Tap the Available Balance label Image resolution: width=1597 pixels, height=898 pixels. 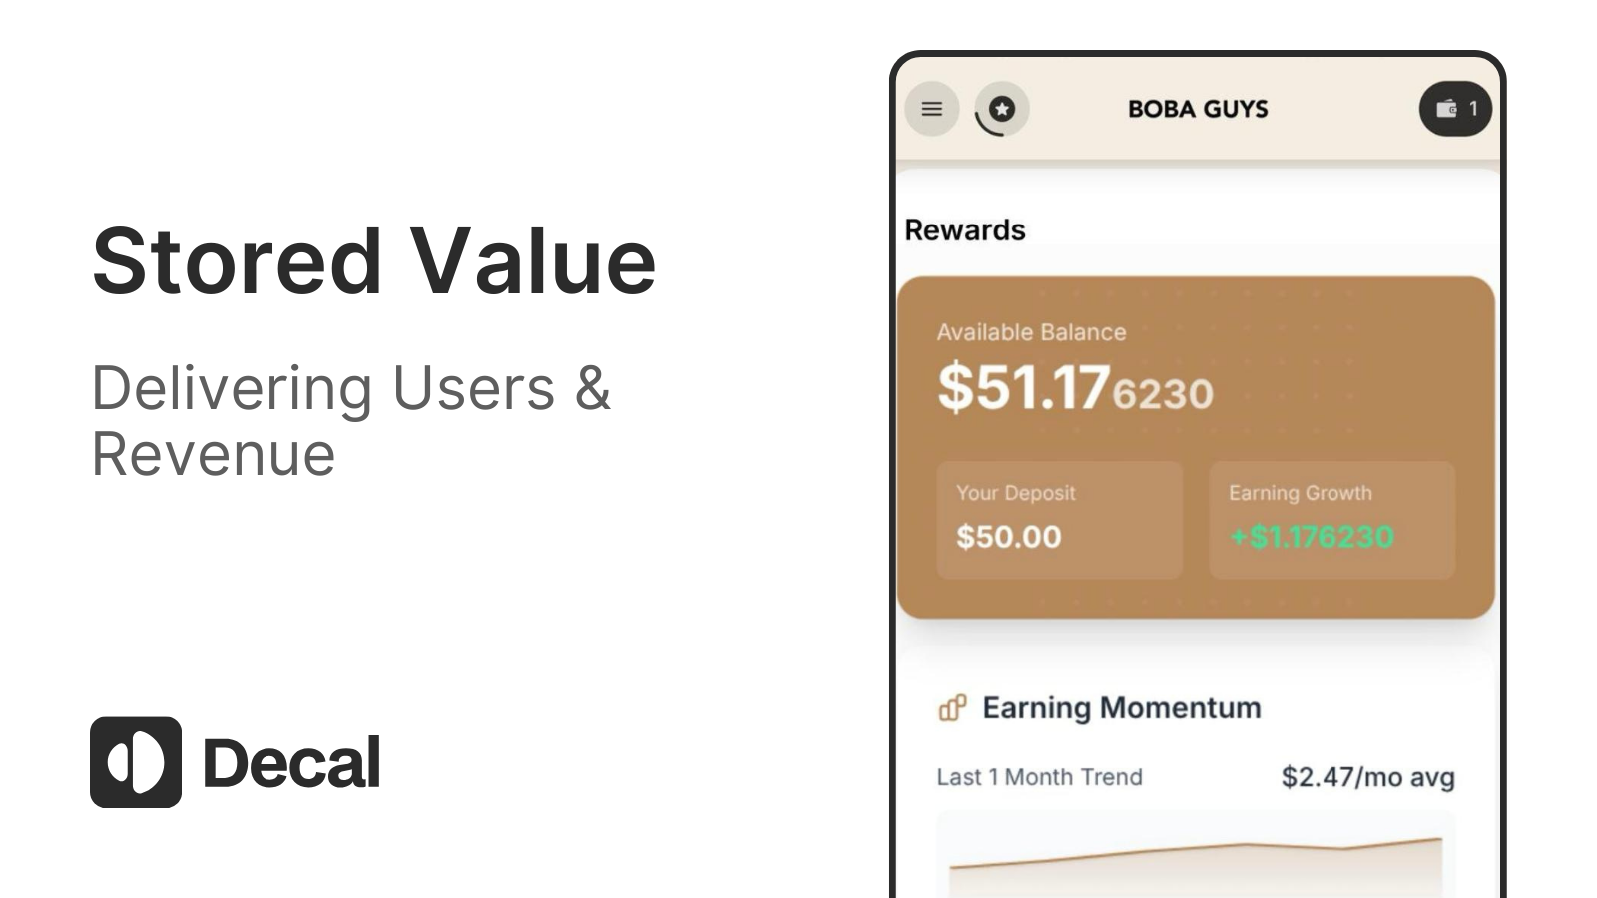pos(1031,332)
